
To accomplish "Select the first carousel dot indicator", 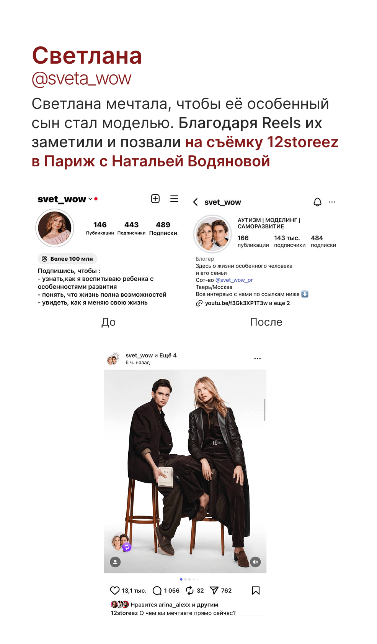I will [x=181, y=579].
